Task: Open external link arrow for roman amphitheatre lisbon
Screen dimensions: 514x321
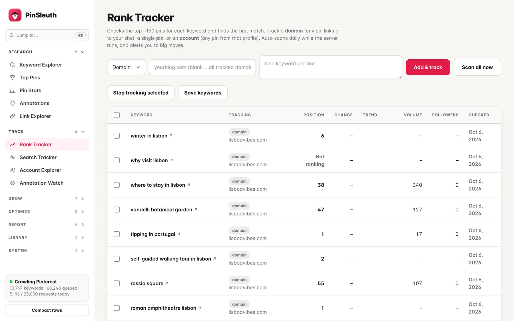Action: tap(200, 308)
